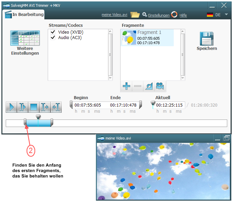Screen dimensions: 233x202
Task: Open the Einstellungen link
Action: (x=159, y=15)
